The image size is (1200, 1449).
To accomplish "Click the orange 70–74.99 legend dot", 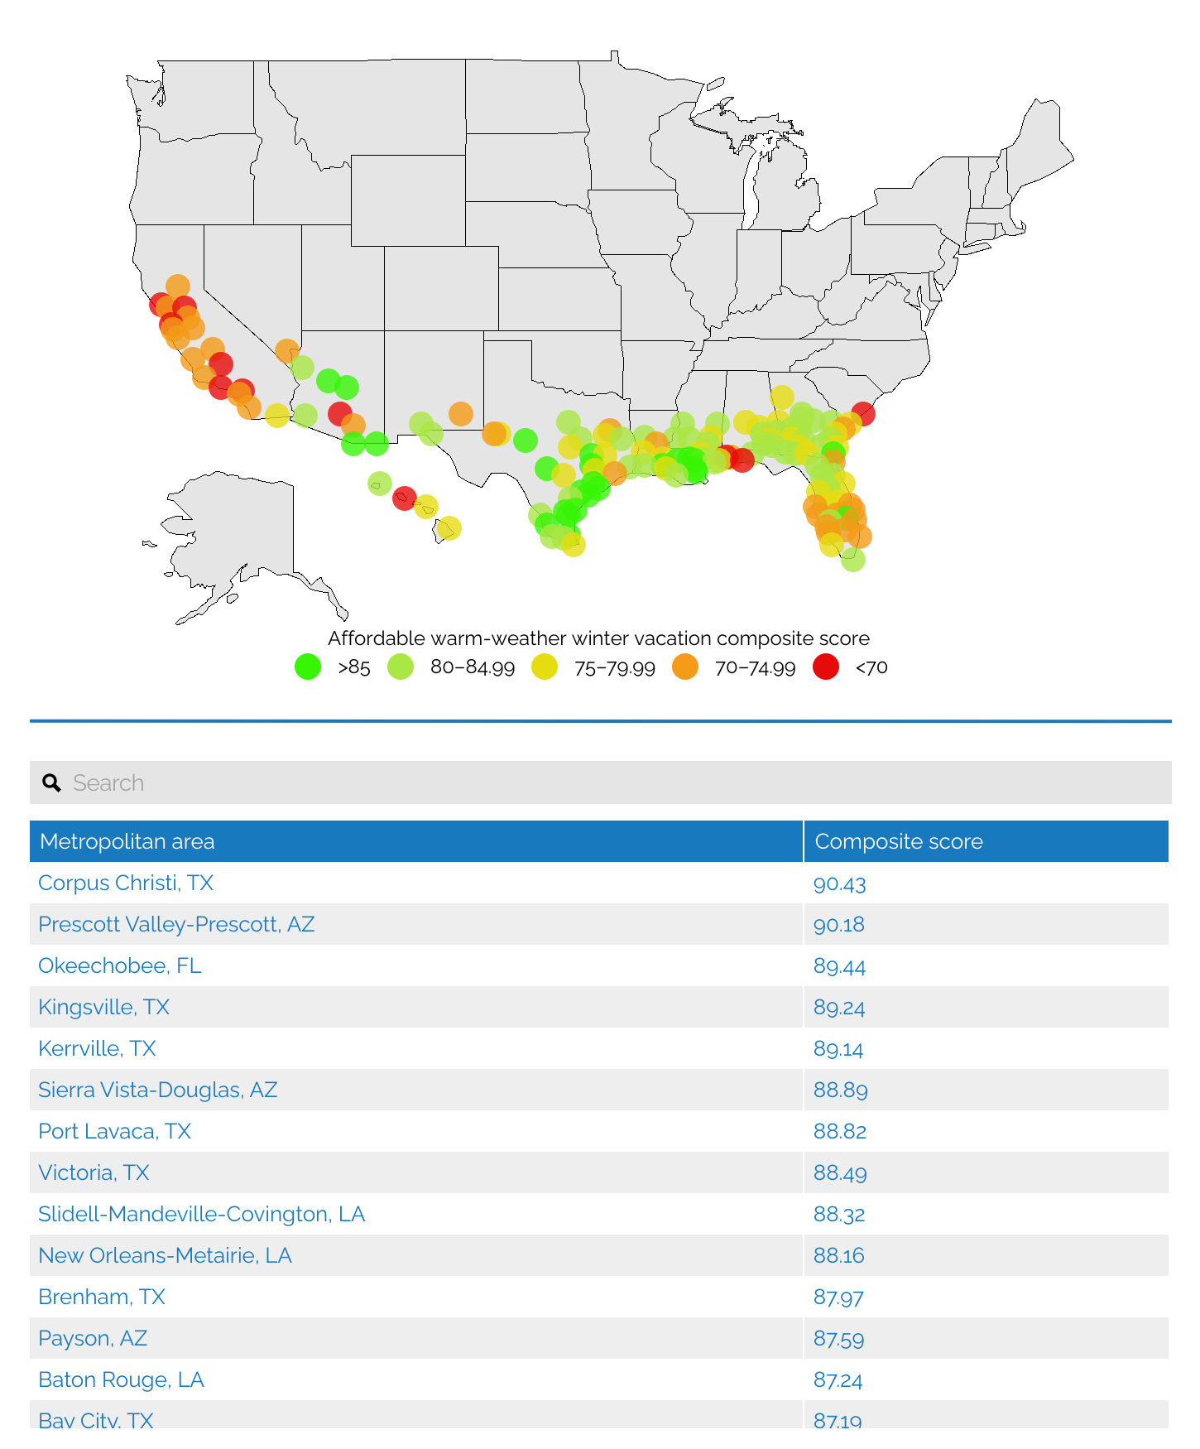I will coord(685,667).
